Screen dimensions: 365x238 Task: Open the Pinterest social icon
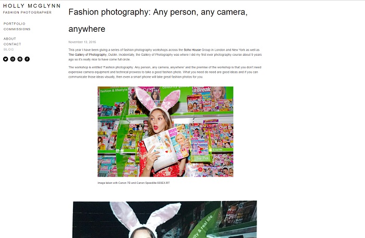20,59
